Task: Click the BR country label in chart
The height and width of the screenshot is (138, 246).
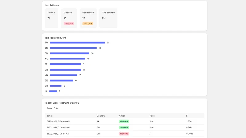Action: tap(46, 48)
